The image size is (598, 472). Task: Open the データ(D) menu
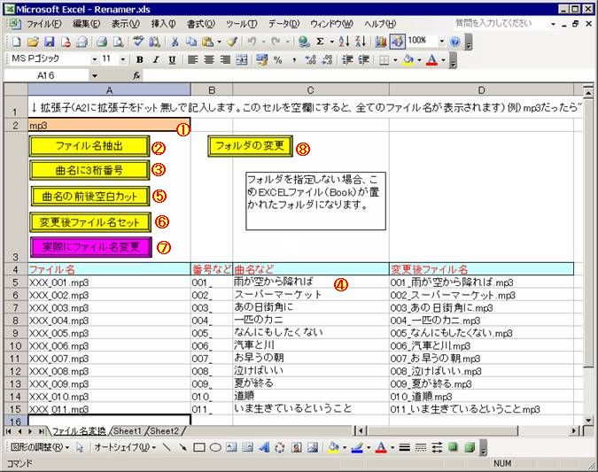pos(283,23)
